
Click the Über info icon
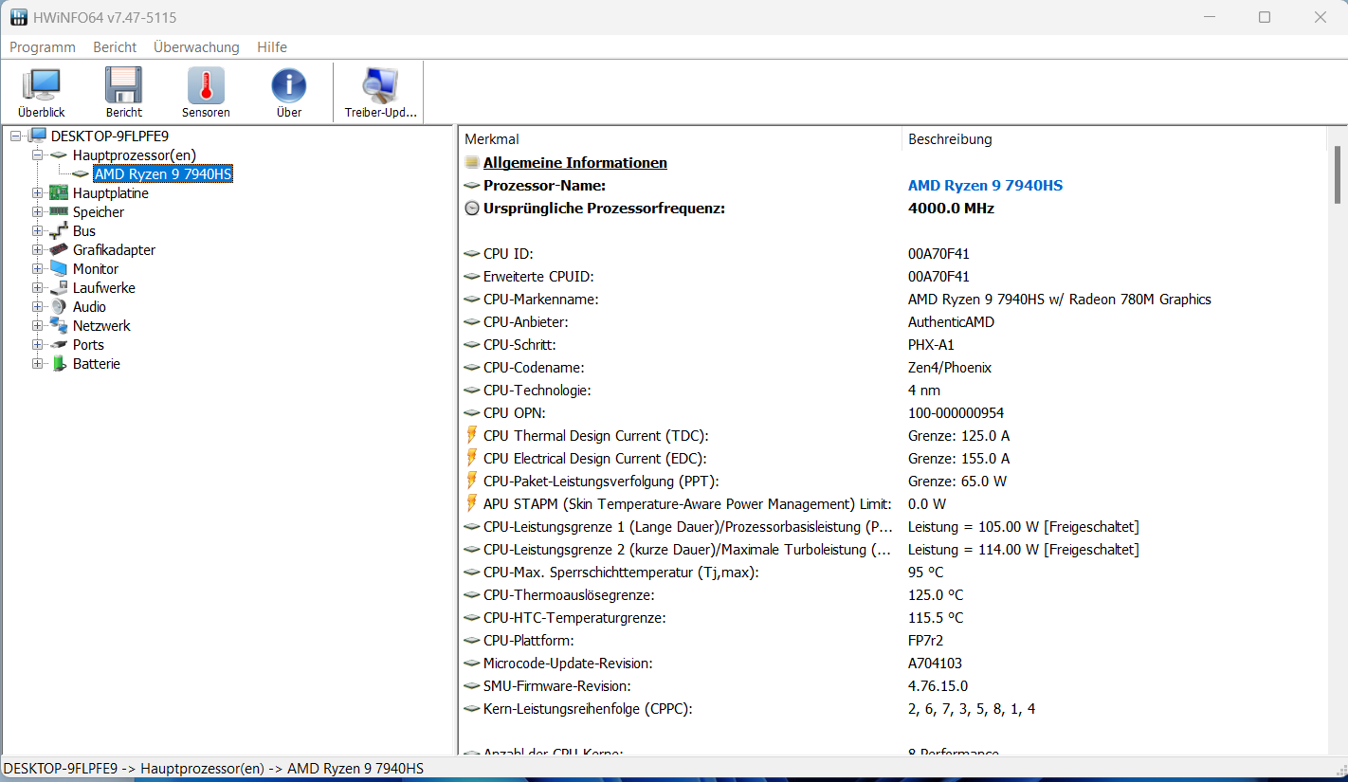289,85
